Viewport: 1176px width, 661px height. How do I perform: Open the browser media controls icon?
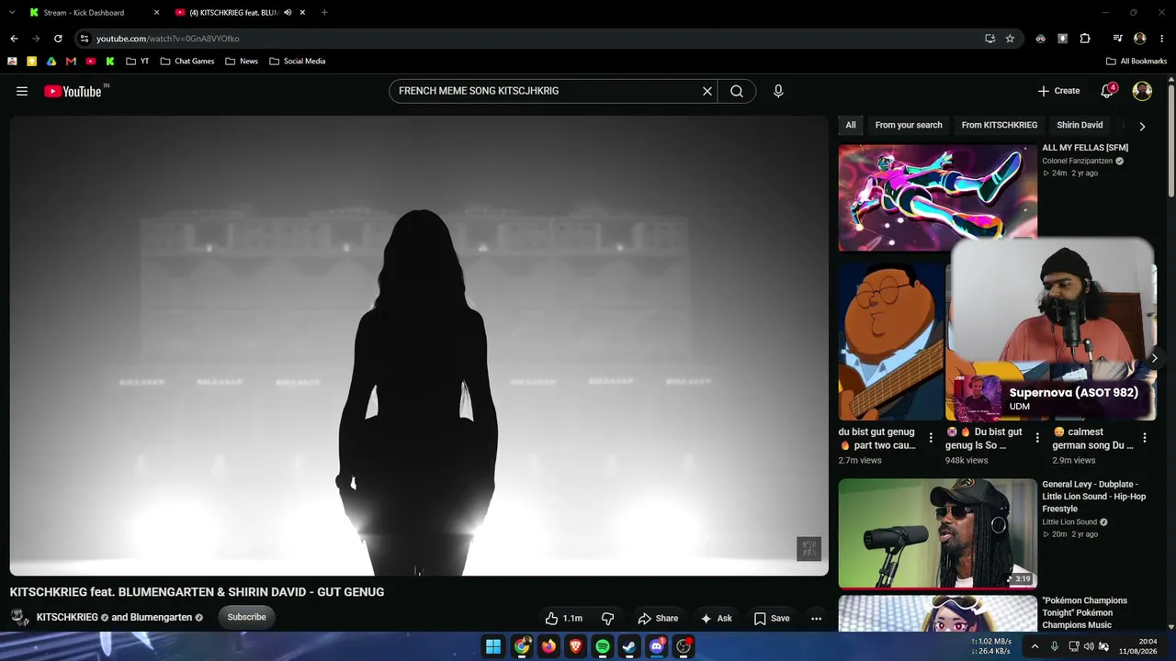[x=1117, y=39]
